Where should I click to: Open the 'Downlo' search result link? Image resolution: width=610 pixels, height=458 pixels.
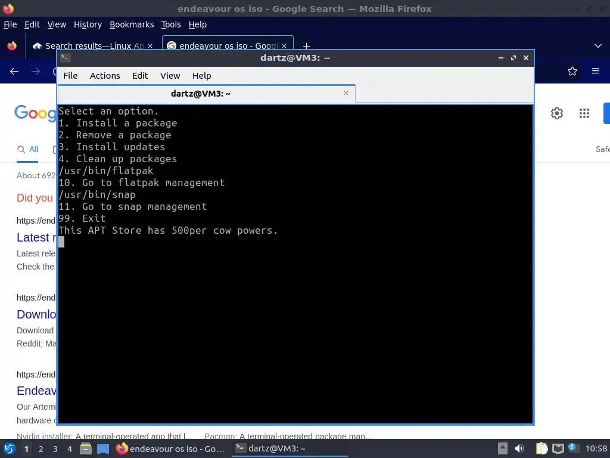pos(36,314)
